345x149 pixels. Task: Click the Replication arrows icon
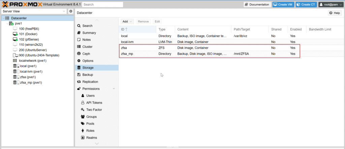79,82
